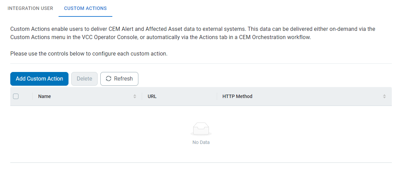Switch to the Integration User tab
The width and height of the screenshot is (399, 170).
point(30,8)
